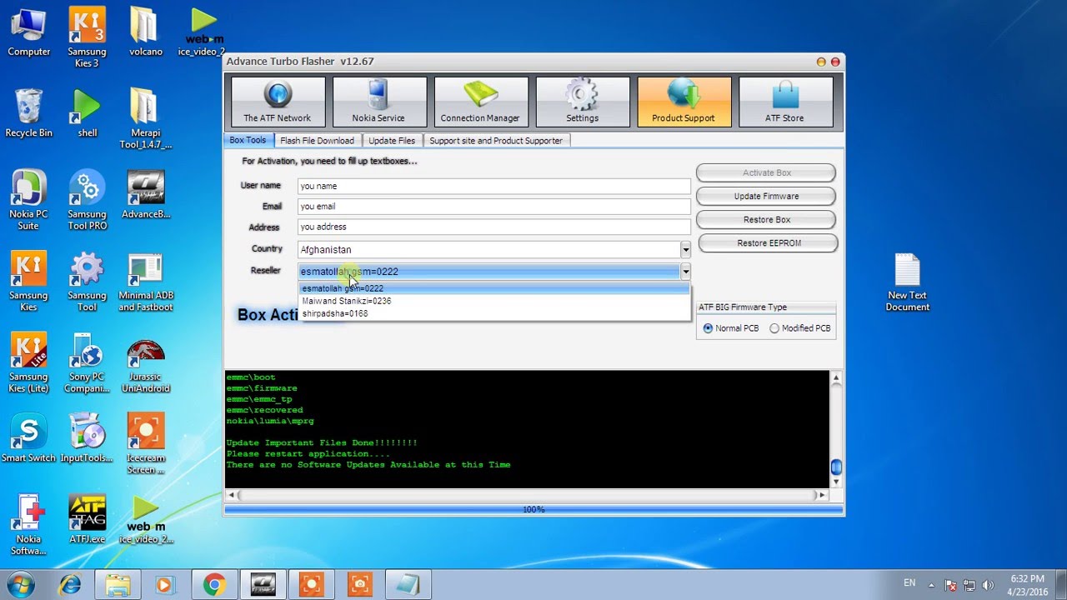Viewport: 1067px width, 600px height.
Task: Open the Nokia Service section
Action: point(378,102)
